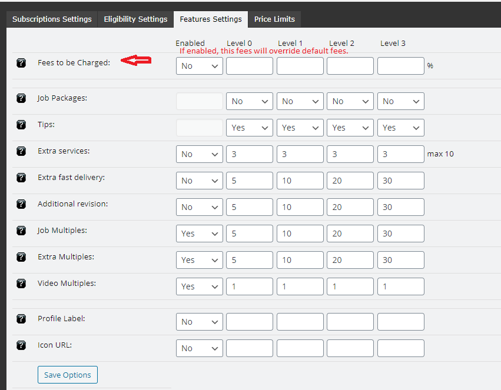Click Extra Multiples Level 2 field
The image size is (501, 390).
click(350, 261)
